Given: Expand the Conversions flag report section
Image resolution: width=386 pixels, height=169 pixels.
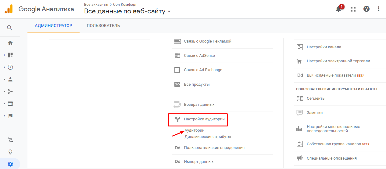Looking at the screenshot, I should click(x=10, y=116).
